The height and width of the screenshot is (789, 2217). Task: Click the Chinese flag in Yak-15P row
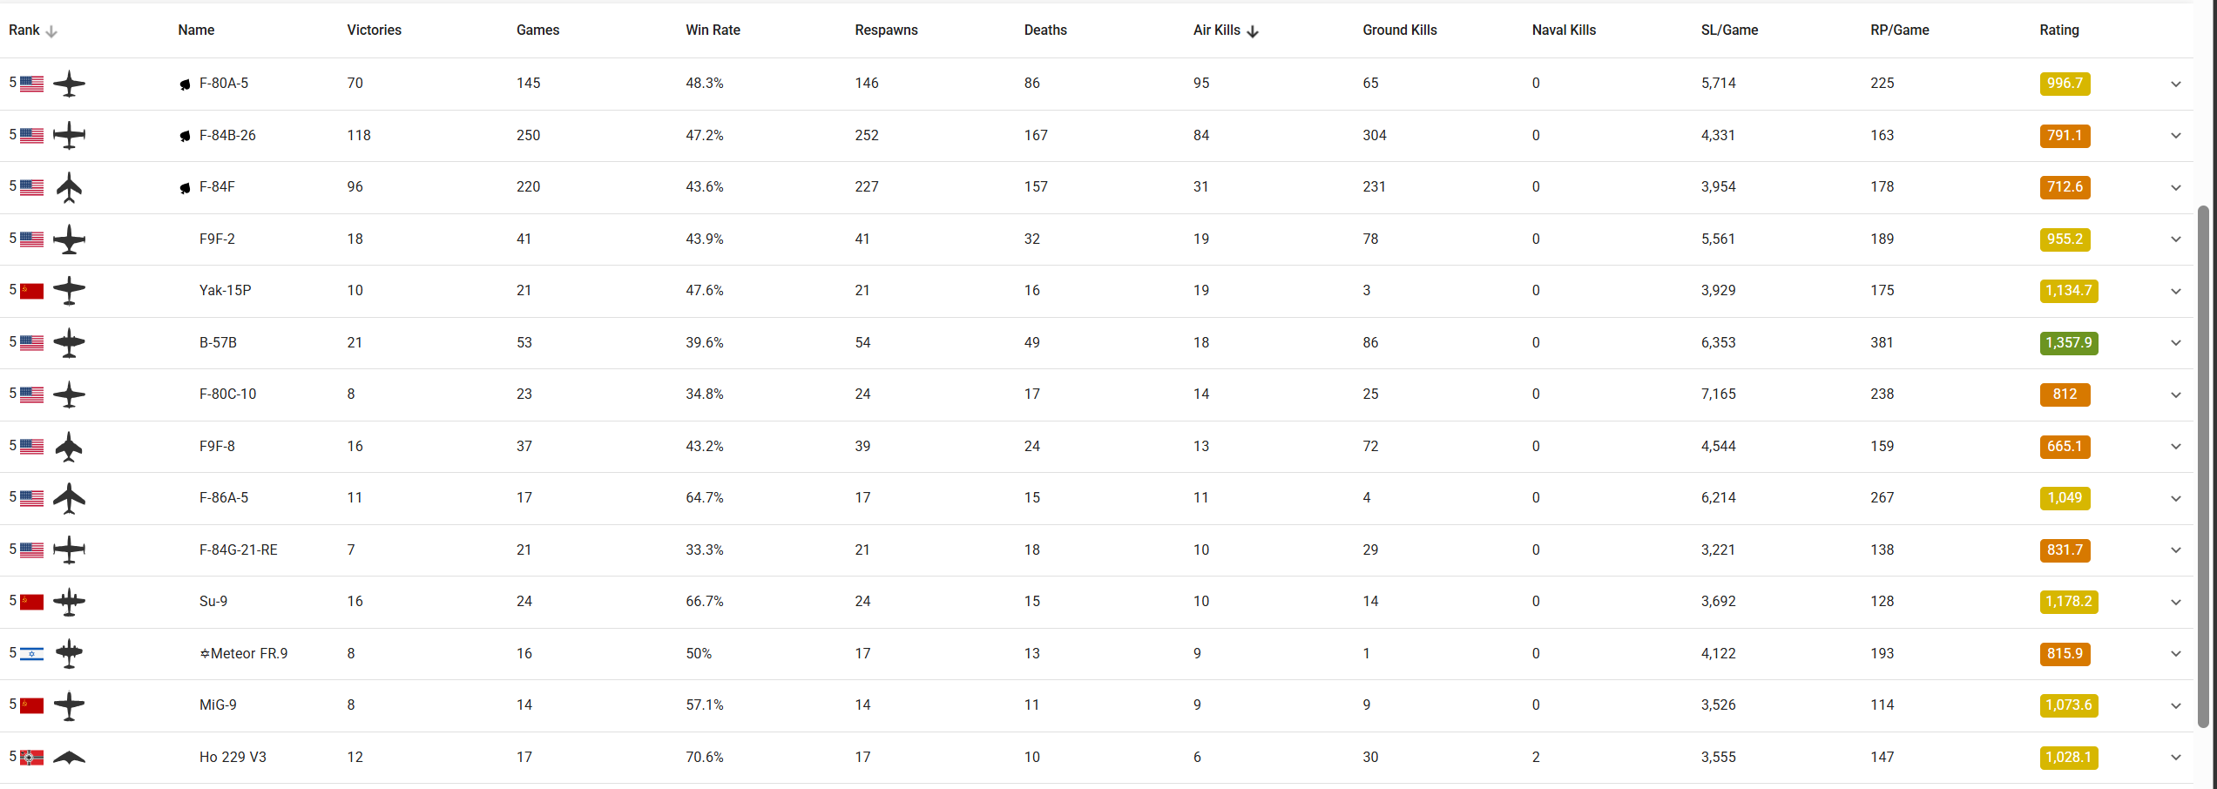click(x=32, y=291)
